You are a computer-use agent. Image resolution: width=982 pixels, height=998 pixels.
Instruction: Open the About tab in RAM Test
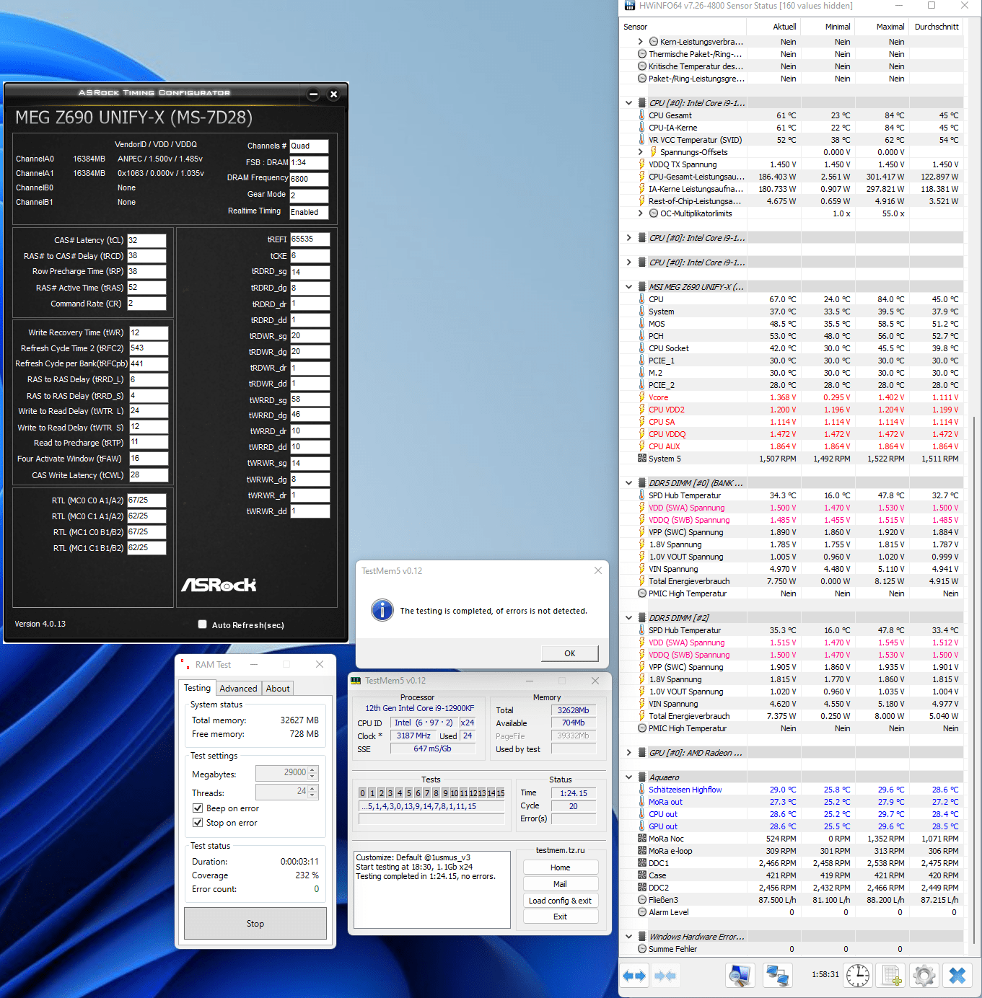278,689
